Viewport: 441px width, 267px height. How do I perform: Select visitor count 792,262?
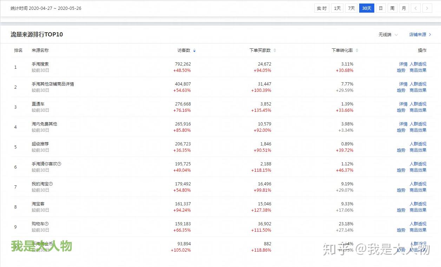183,64
